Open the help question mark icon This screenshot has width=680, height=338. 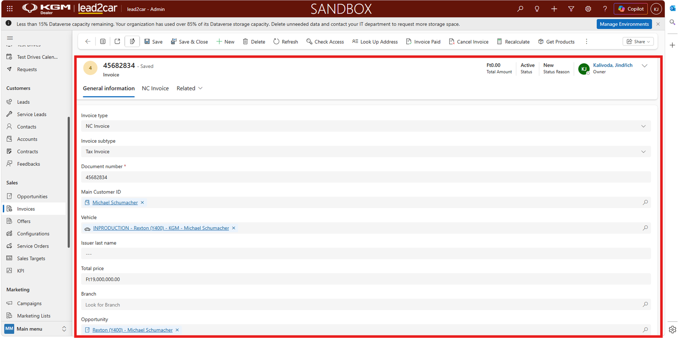coord(605,8)
